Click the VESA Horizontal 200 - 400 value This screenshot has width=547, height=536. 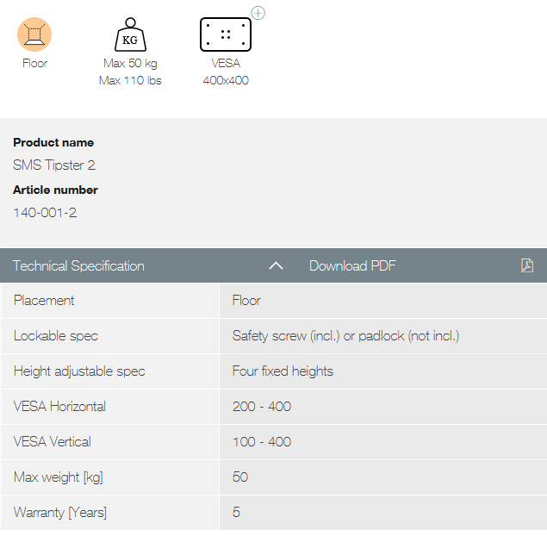(x=262, y=407)
